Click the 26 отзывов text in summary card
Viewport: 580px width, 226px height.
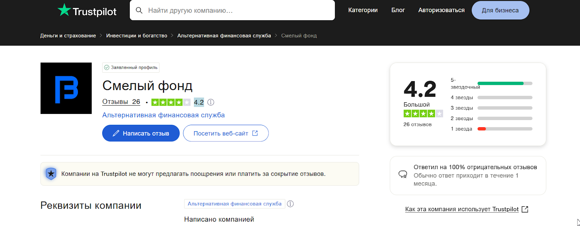418,124
